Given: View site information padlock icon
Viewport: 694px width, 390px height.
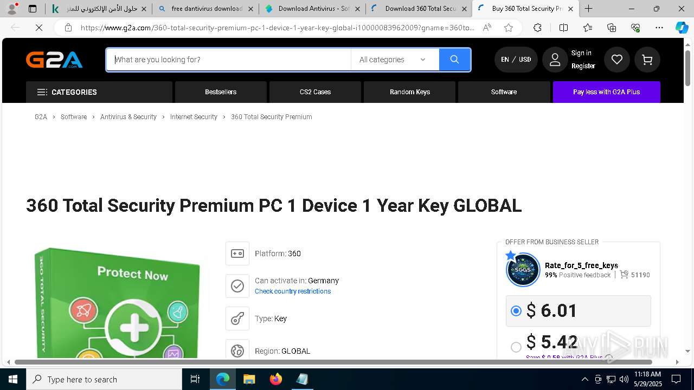Looking at the screenshot, I should (68, 28).
